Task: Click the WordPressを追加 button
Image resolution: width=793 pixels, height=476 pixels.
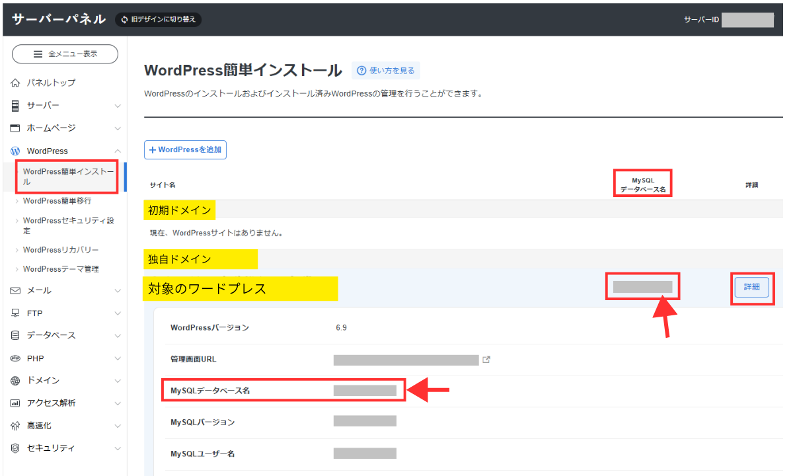Action: pos(186,150)
